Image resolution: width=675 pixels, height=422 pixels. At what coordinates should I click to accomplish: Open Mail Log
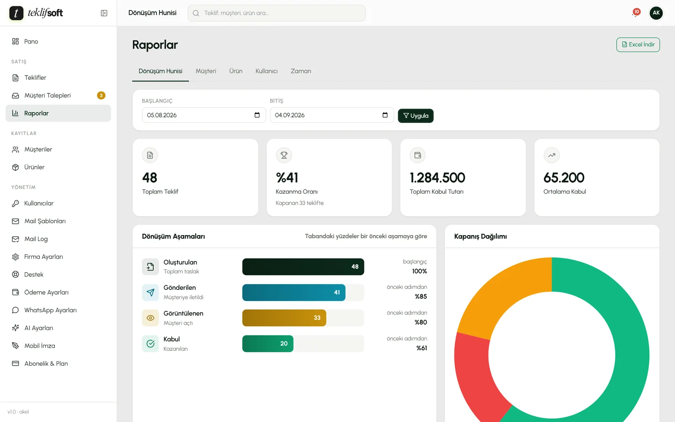58,239
